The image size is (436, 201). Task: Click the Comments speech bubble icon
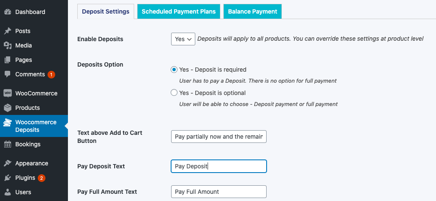pyautogui.click(x=8, y=74)
